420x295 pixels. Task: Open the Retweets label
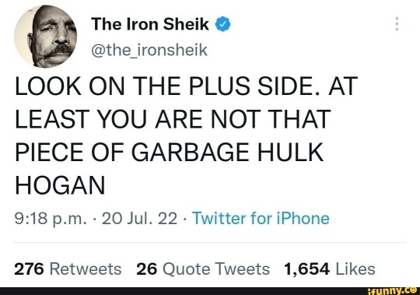(86, 269)
